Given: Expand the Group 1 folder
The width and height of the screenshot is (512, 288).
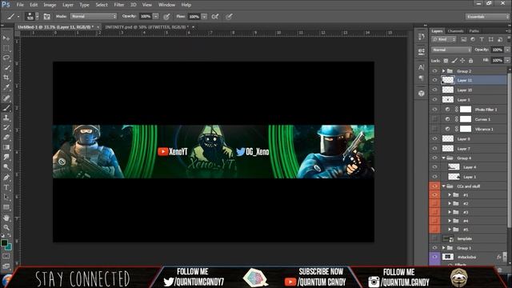Looking at the screenshot, I should coord(443,248).
